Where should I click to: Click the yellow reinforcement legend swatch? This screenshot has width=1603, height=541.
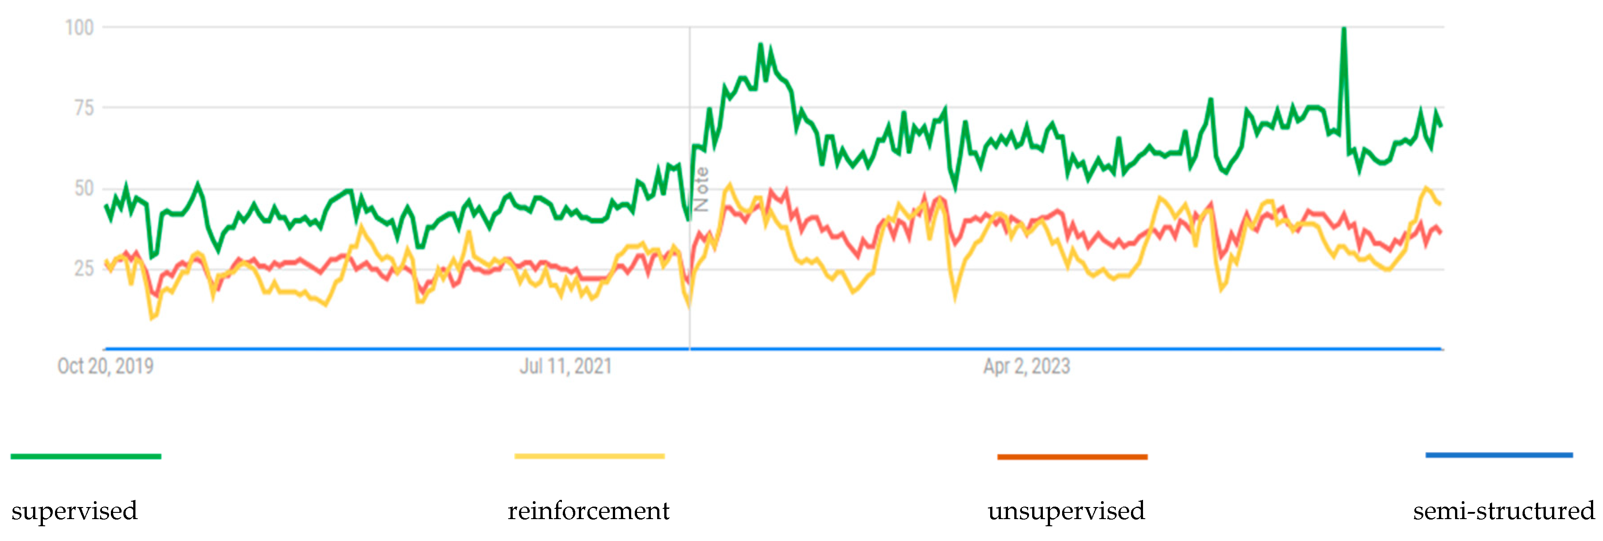point(589,457)
